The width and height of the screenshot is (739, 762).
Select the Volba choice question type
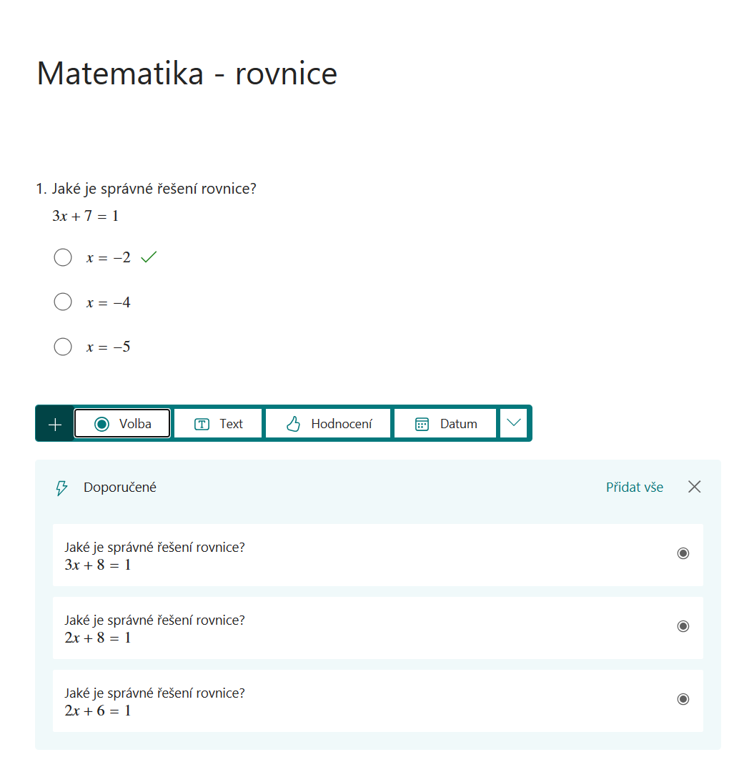122,424
